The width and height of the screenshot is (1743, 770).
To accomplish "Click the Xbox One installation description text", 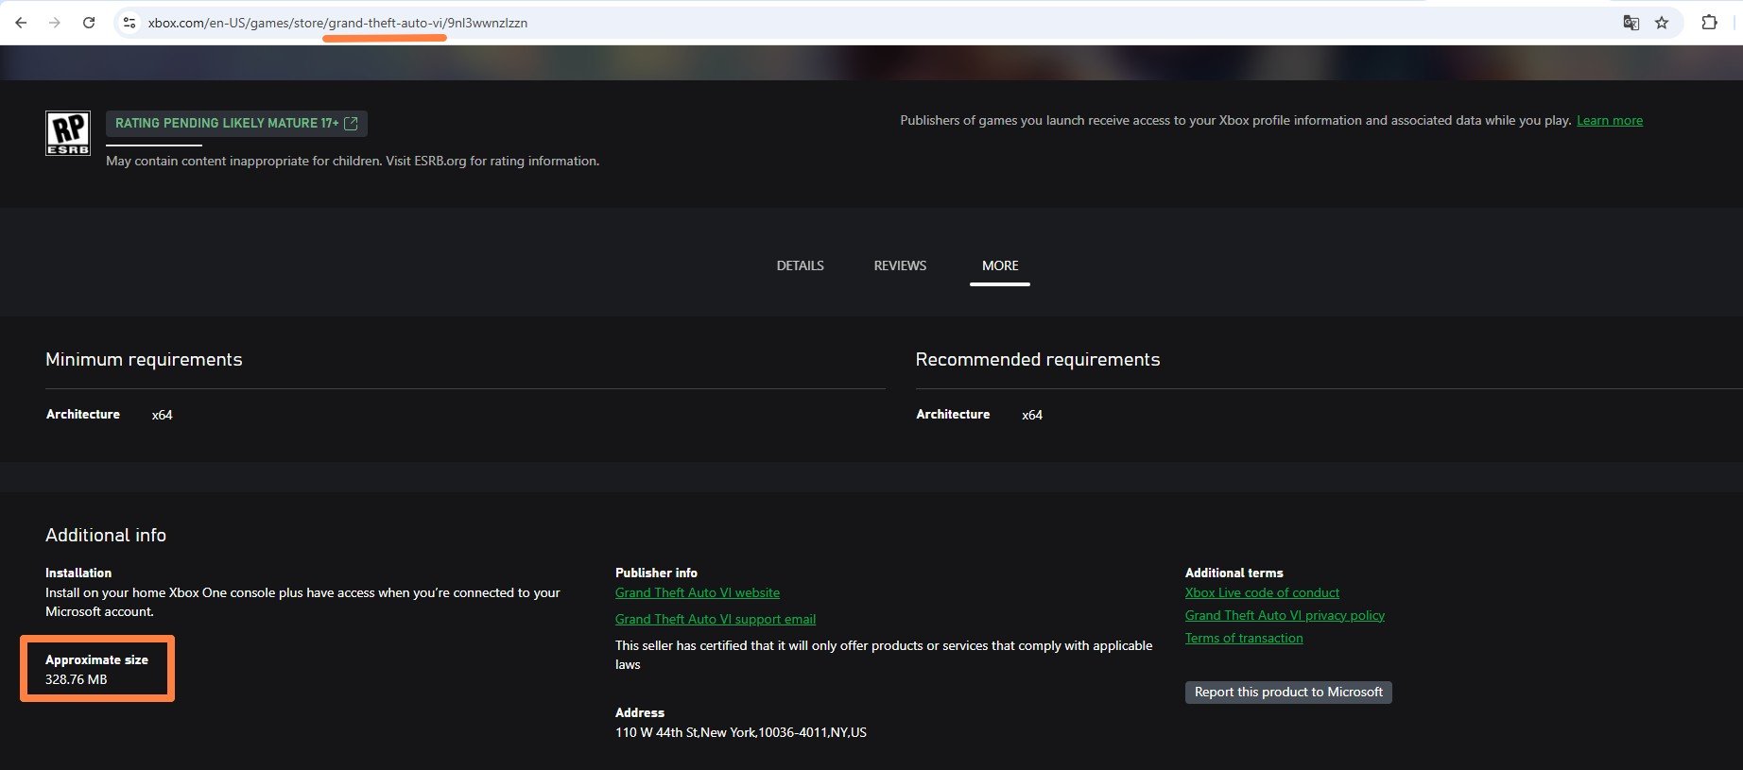I will (302, 602).
